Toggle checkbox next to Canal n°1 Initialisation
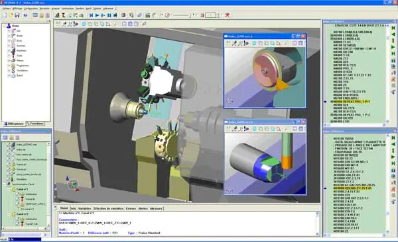Image resolution: width=398 pixels, height=242 pixels. tap(17, 194)
